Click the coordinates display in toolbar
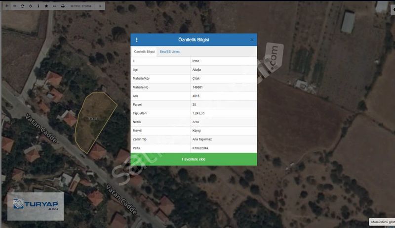This screenshot has width=395, height=228. pos(81,6)
